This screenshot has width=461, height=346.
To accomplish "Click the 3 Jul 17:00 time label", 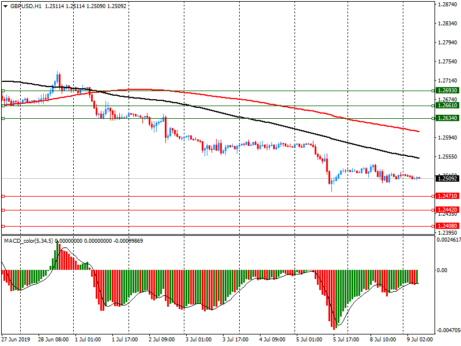I will 235,339.
